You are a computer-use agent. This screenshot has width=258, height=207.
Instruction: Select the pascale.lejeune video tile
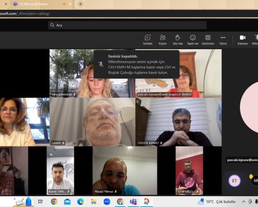pos(179,73)
